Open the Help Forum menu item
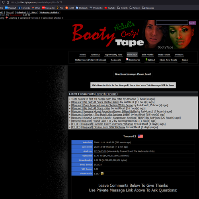This screenshot has height=199, width=199. coord(164,55)
